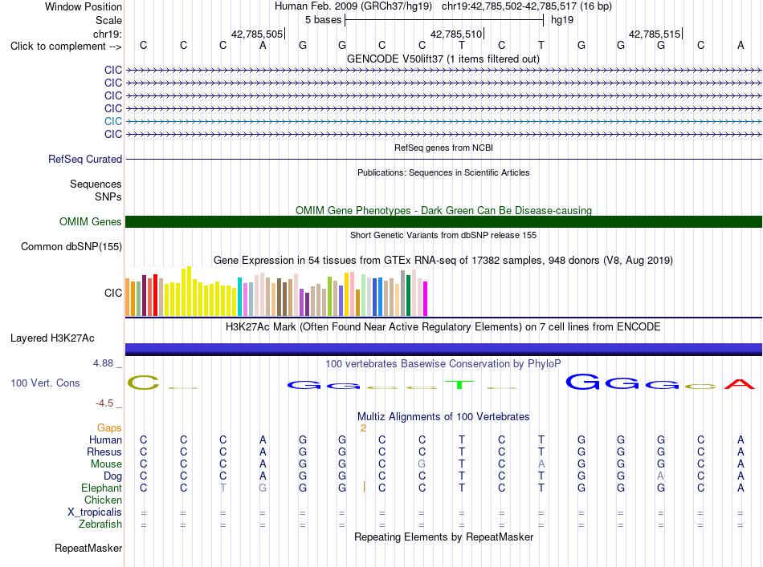Click the PhyloP -4.5 lower scale value
763x567 pixels.
point(104,403)
